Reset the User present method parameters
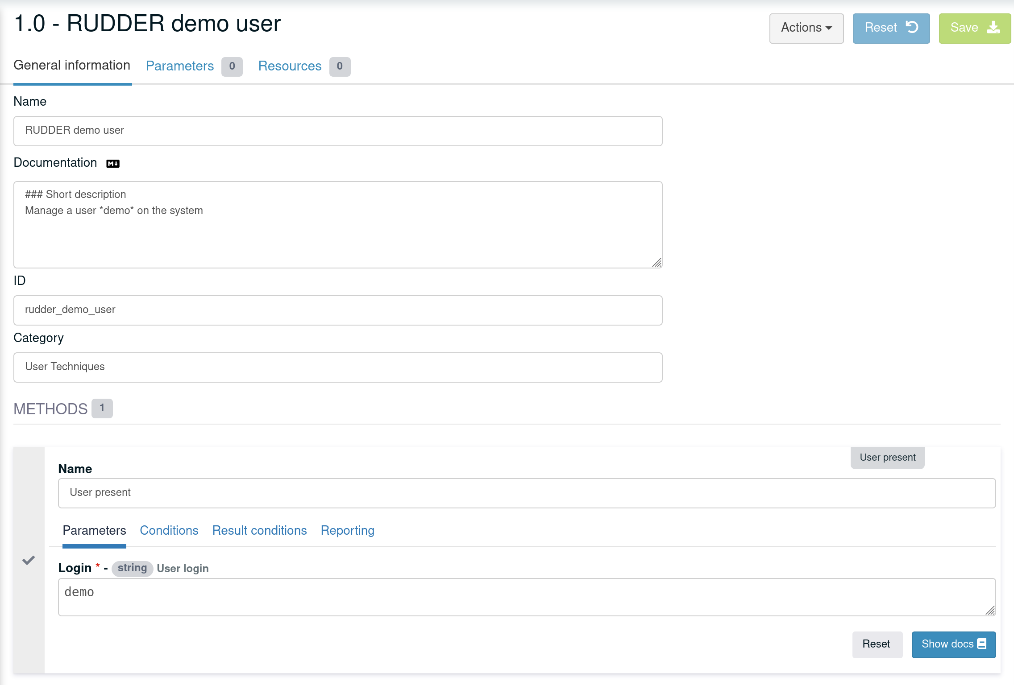The width and height of the screenshot is (1014, 685). coord(877,644)
